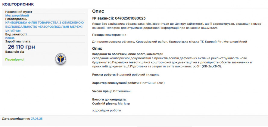Image resolution: width=268 pixels, height=127 pixels.
Task: Click the з досвідом роботи text
Action: point(107,110)
